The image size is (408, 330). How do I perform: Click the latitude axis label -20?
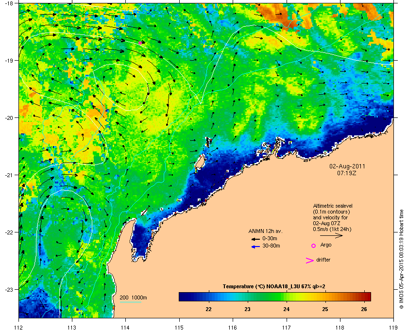tap(8, 118)
